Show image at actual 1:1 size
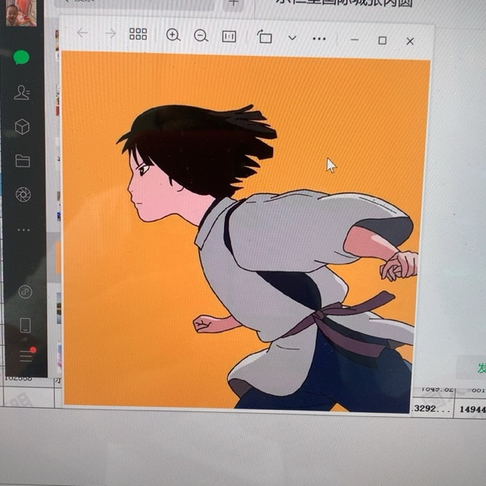 click(x=229, y=36)
